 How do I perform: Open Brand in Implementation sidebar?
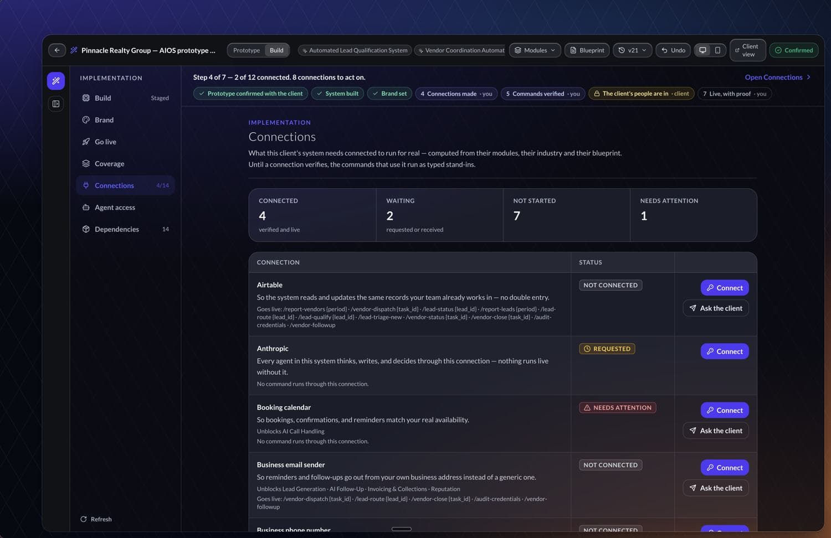pos(125,120)
